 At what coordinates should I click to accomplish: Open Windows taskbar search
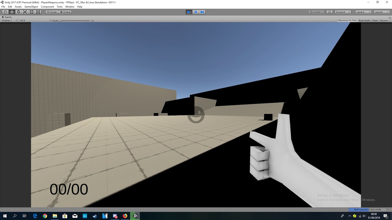(x=15, y=216)
